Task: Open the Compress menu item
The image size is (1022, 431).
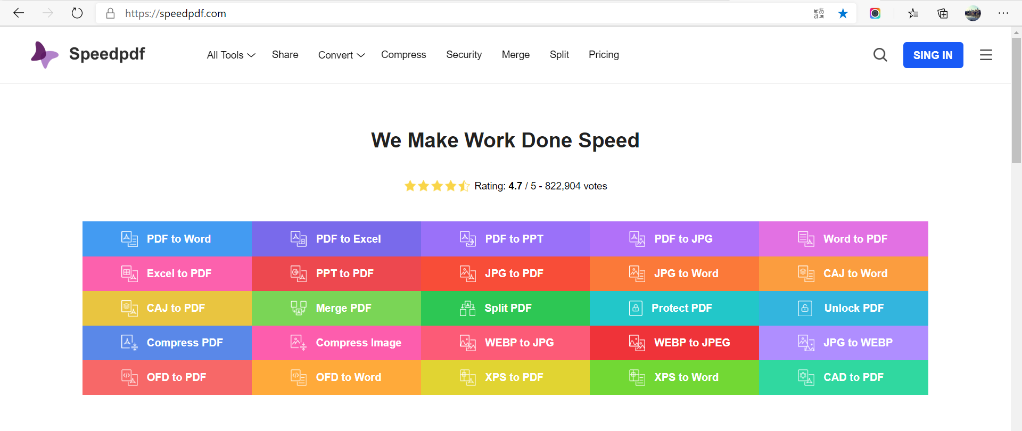Action: [403, 55]
